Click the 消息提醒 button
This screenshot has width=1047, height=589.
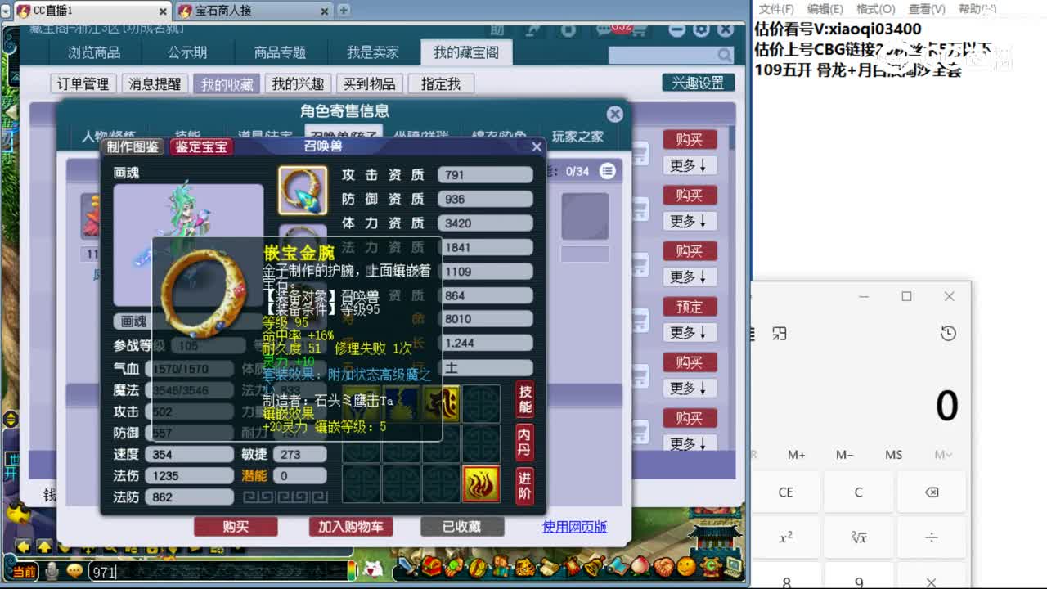click(x=155, y=83)
